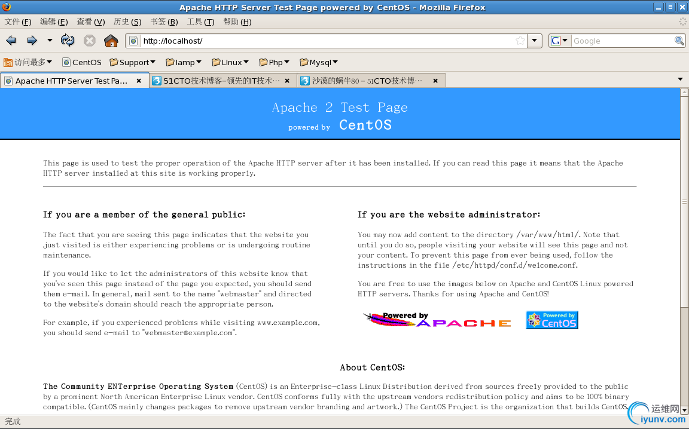Expand the Mysql bookmarks folder
Screen dimensions: 689x429
click(319, 62)
